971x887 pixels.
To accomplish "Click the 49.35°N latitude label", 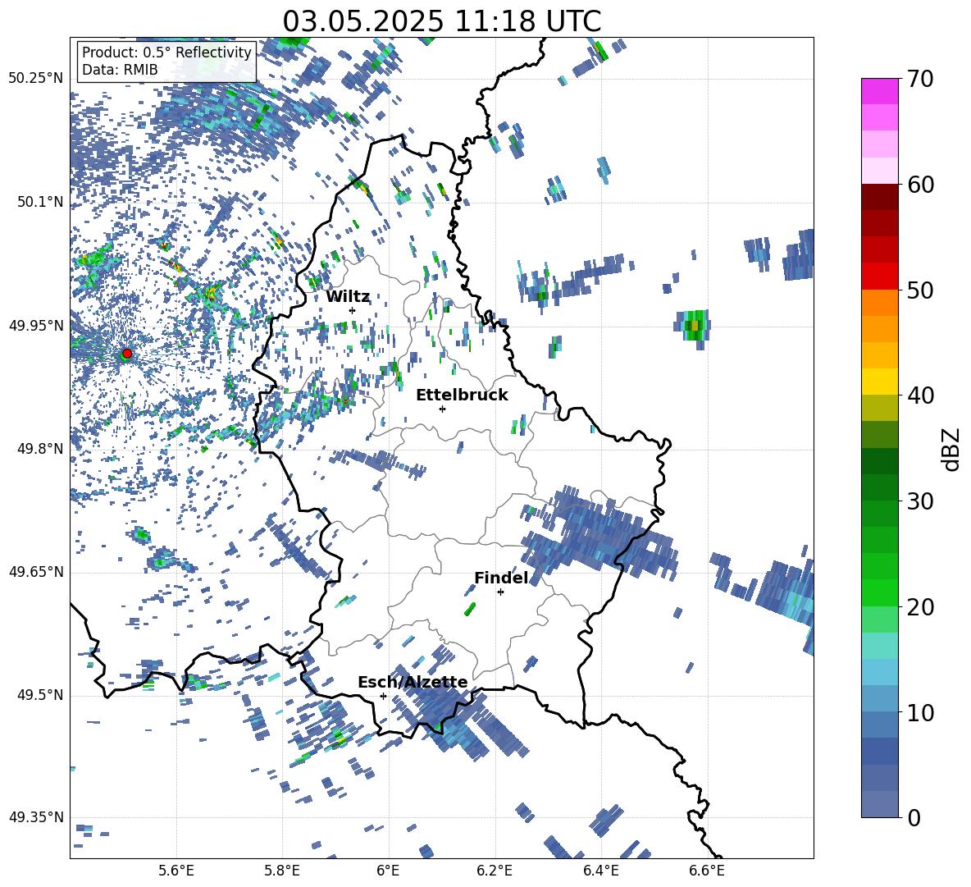I will point(36,817).
